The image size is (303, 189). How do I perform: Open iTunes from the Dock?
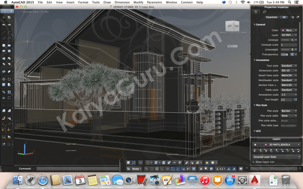click(205, 180)
